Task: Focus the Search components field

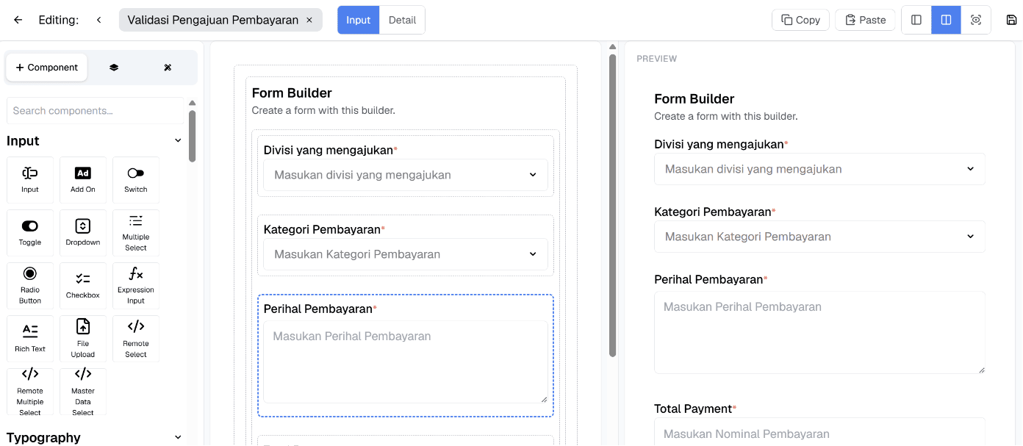Action: [x=95, y=111]
